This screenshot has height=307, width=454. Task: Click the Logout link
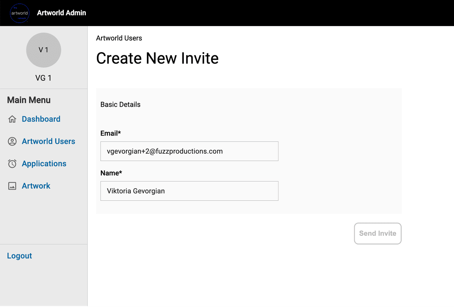19,256
